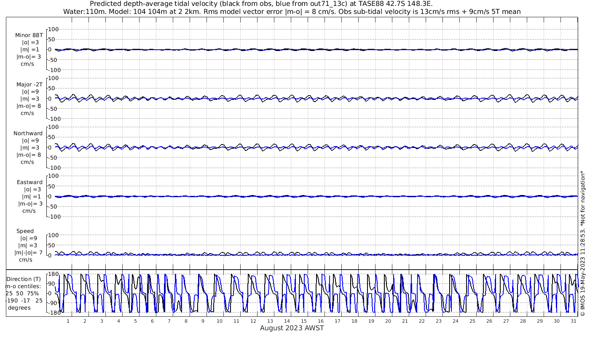Image resolution: width=590 pixels, height=337 pixels.
Task: Click '|m| =3' under the Major -2T label
Action: [x=30, y=99]
